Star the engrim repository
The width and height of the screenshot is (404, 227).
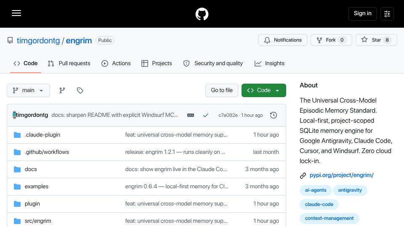pos(376,40)
